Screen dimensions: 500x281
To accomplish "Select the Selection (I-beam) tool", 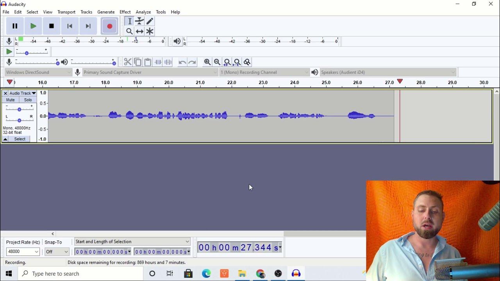I will 130,21.
